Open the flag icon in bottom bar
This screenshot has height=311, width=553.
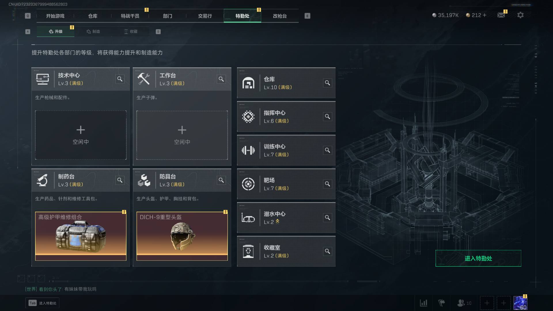point(441,303)
